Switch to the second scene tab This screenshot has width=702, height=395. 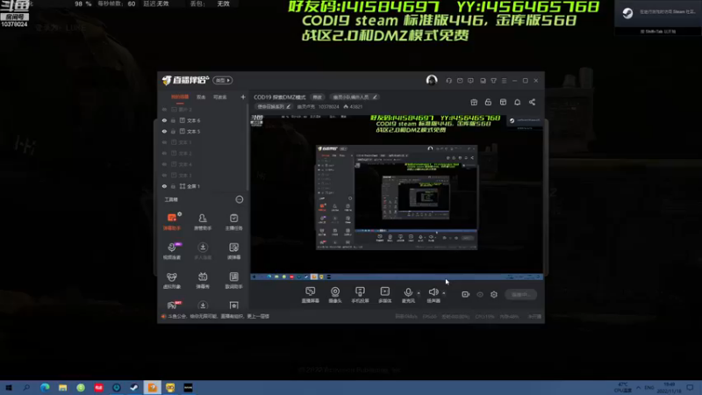201,97
